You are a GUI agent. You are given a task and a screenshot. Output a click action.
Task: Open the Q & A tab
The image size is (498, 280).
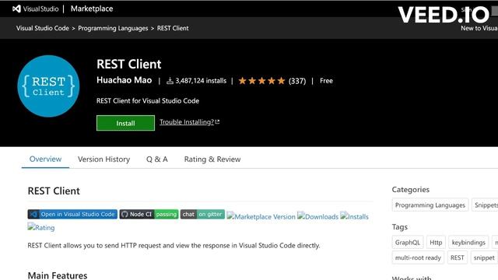click(x=157, y=159)
